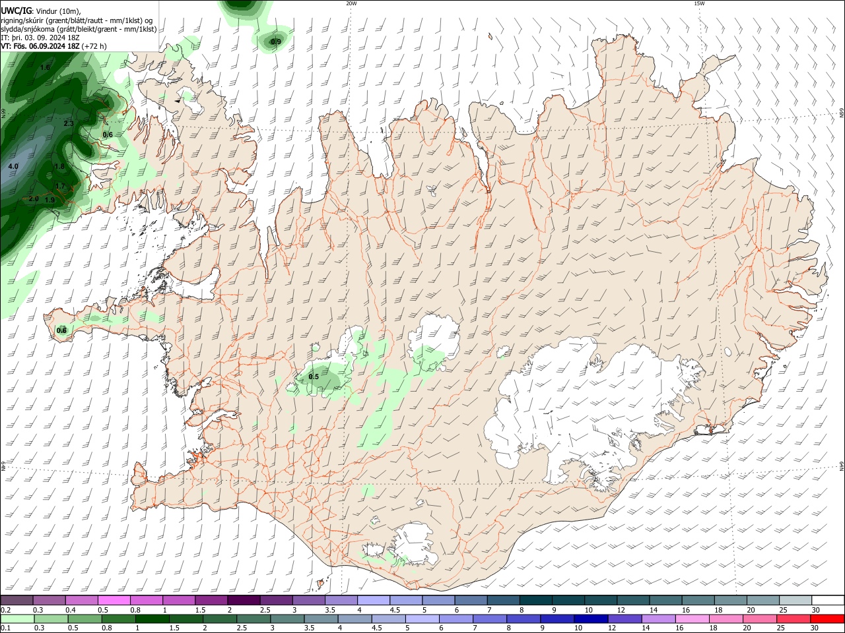The image size is (845, 633).
Task: Pick the 0.3 swatch in lower rain legend
Action: coord(51,618)
